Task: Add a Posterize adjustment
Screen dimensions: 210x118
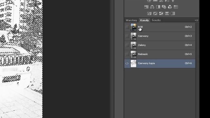Action: [x=155, y=13]
